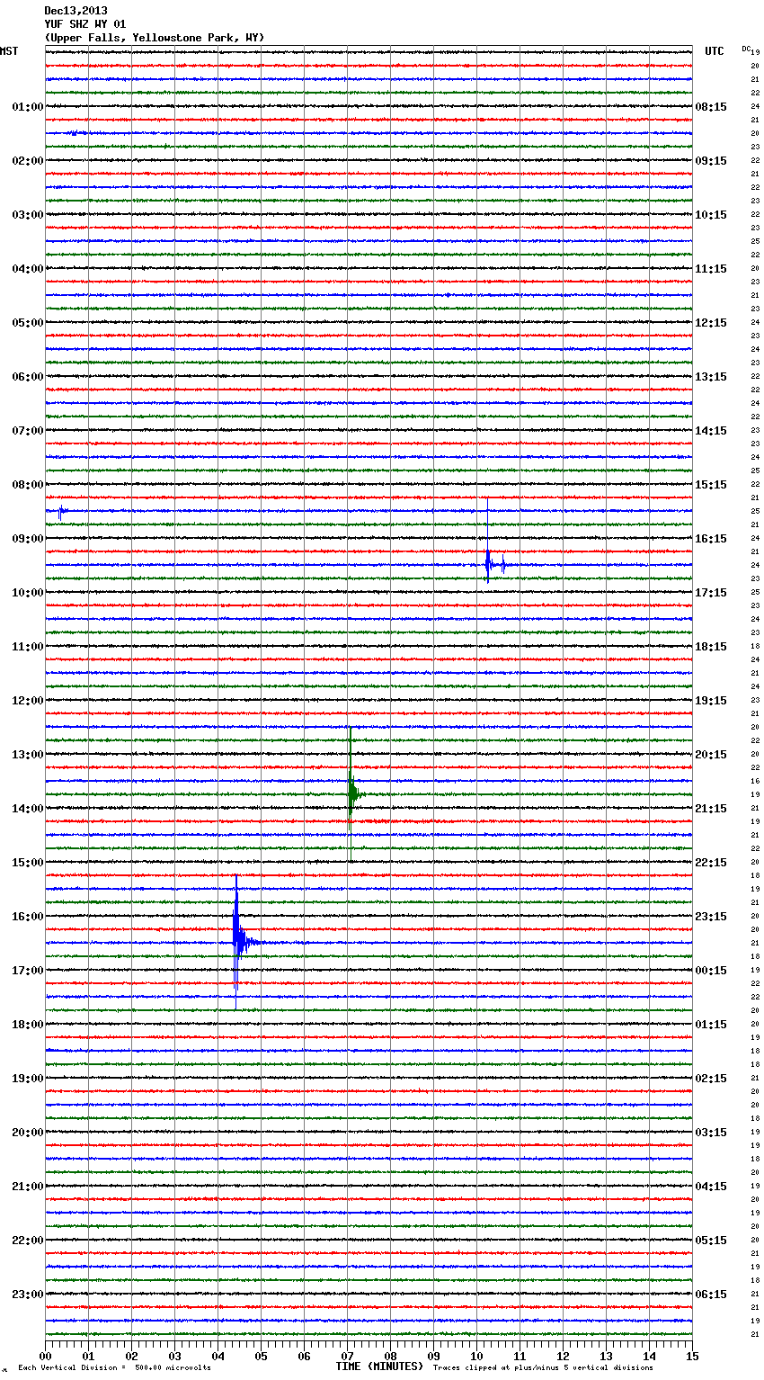This screenshot has height=1380, width=764.
Task: Click the 09:15 UTC time label
Action: 711,161
